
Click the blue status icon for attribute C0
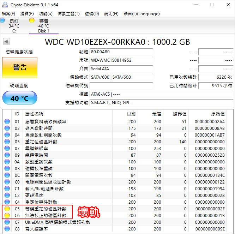[7, 182]
